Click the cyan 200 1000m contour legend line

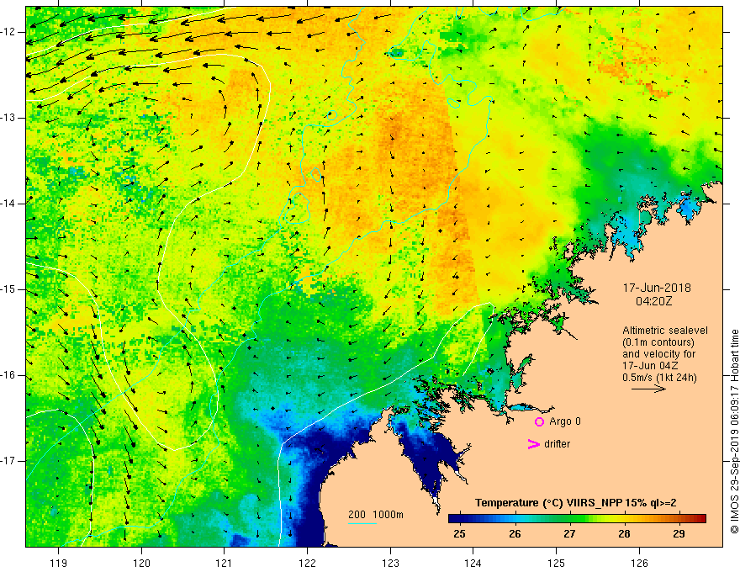point(362,523)
